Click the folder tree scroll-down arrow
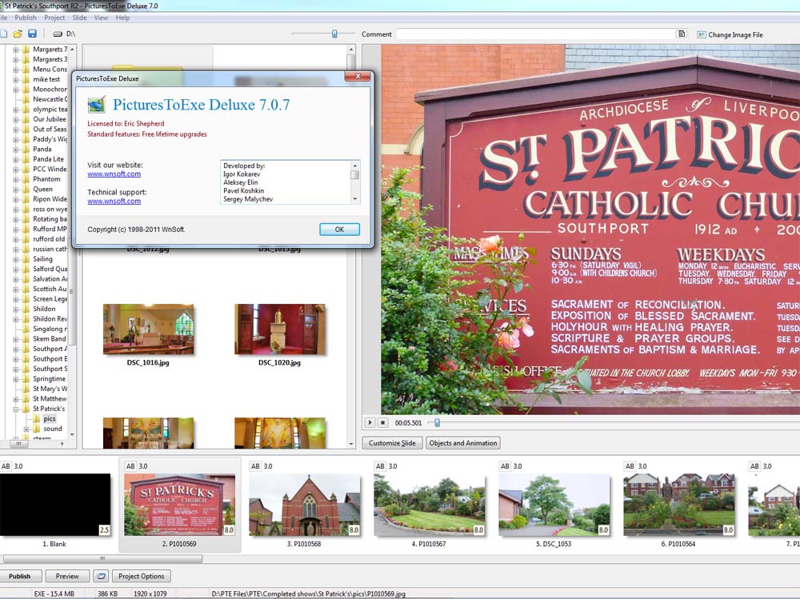Screen dimensions: 800x599 click(x=72, y=435)
